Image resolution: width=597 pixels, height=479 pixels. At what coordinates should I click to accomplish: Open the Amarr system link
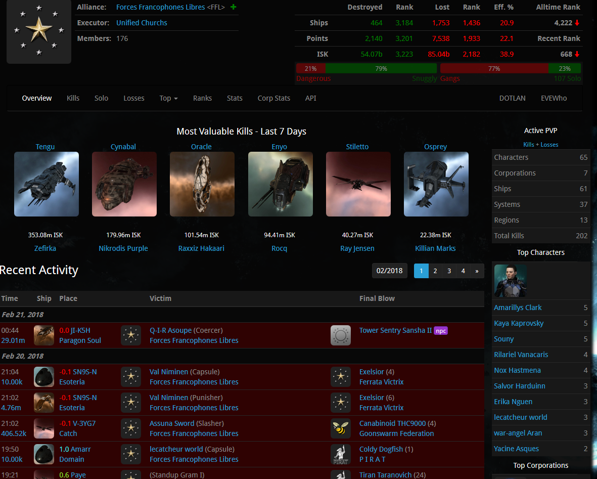[81, 449]
